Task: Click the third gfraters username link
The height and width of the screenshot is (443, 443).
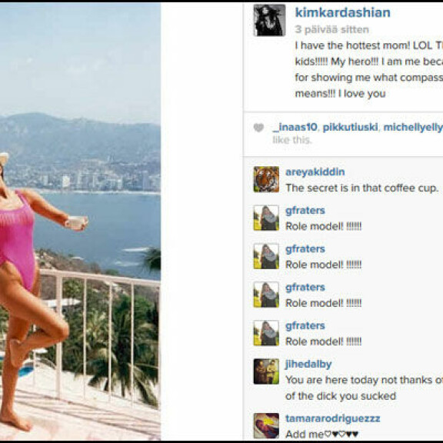Action: pyautogui.click(x=305, y=288)
